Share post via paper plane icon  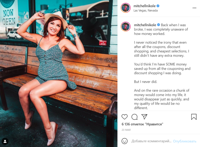point(144,117)
